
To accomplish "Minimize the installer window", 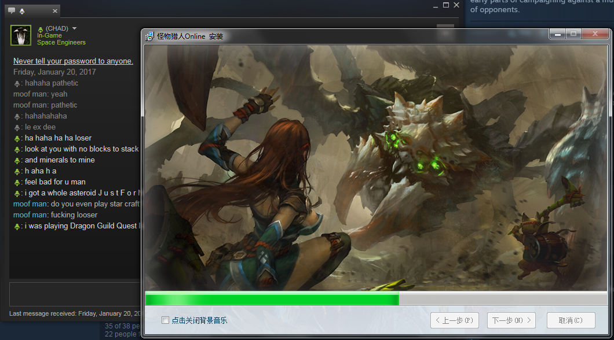I will (558, 34).
